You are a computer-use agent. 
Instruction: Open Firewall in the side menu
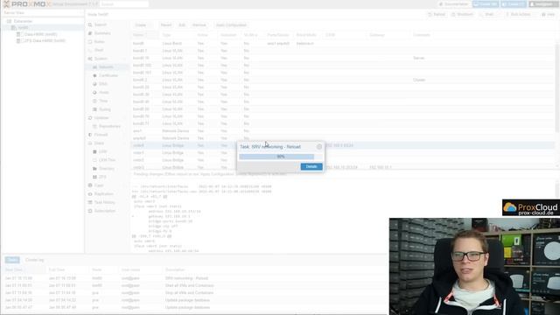101,135
